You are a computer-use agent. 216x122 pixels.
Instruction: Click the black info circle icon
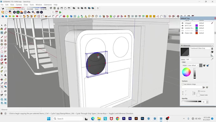coord(42,12)
